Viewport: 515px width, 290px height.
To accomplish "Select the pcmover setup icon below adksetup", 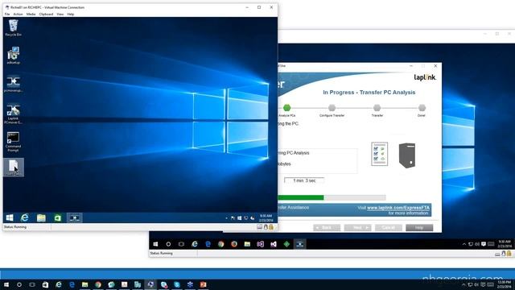I will click(13, 84).
